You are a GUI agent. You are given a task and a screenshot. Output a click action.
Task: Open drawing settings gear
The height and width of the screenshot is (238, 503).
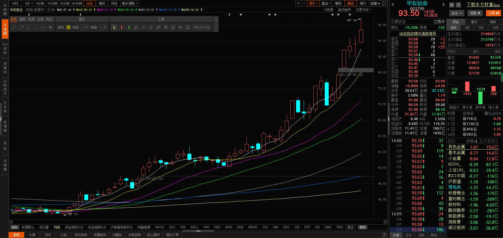coord(173,27)
